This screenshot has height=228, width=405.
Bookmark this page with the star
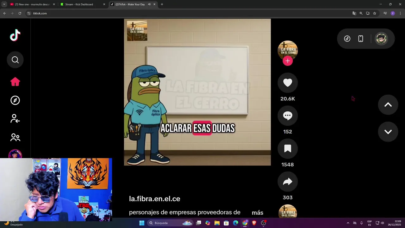[375, 13]
